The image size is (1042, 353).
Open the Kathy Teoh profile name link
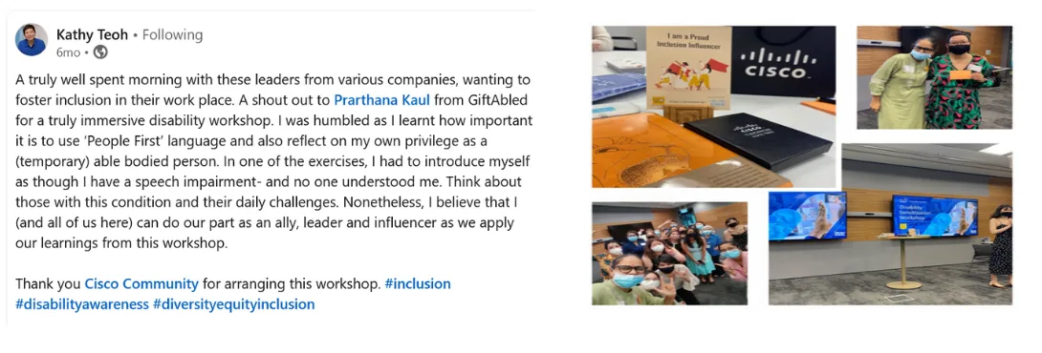(x=93, y=34)
